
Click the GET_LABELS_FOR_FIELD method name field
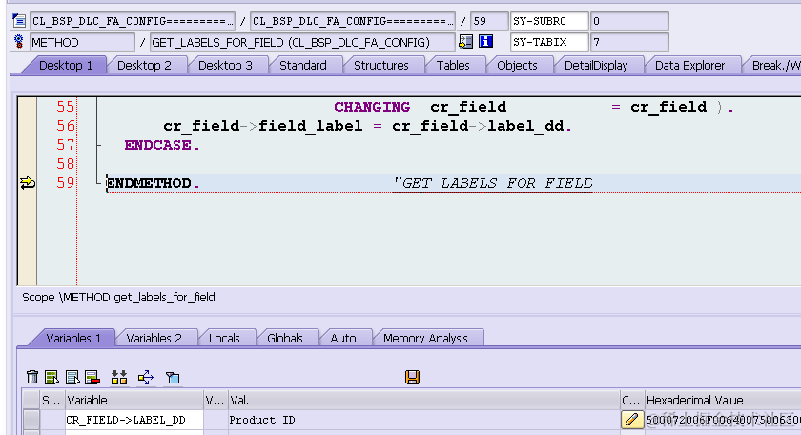302,42
